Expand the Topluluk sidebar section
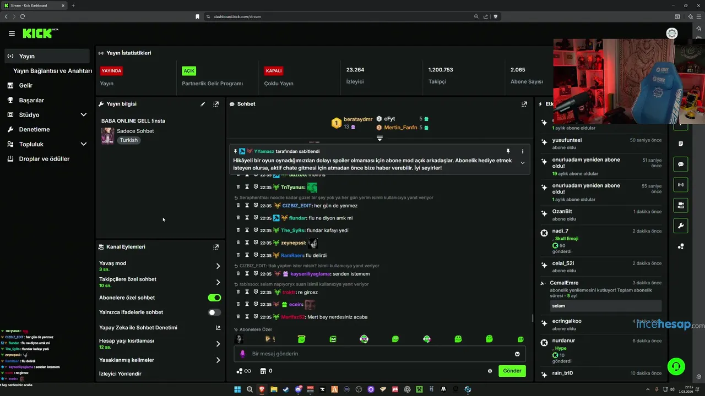Image resolution: width=705 pixels, height=396 pixels. pyautogui.click(x=84, y=144)
